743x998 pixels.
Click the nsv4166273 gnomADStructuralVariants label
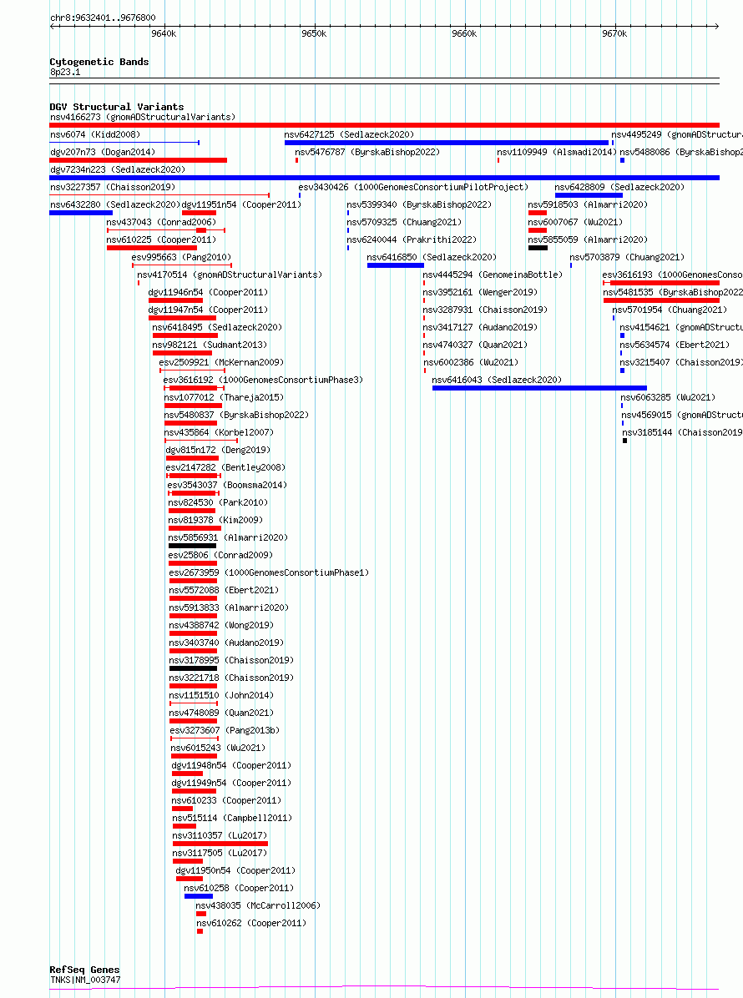[x=143, y=117]
